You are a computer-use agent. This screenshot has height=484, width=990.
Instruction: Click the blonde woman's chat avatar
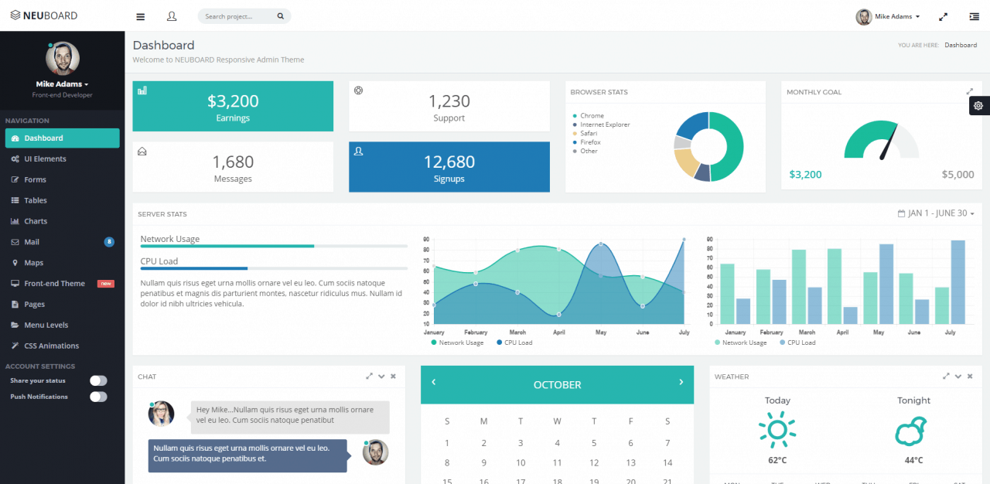point(161,414)
